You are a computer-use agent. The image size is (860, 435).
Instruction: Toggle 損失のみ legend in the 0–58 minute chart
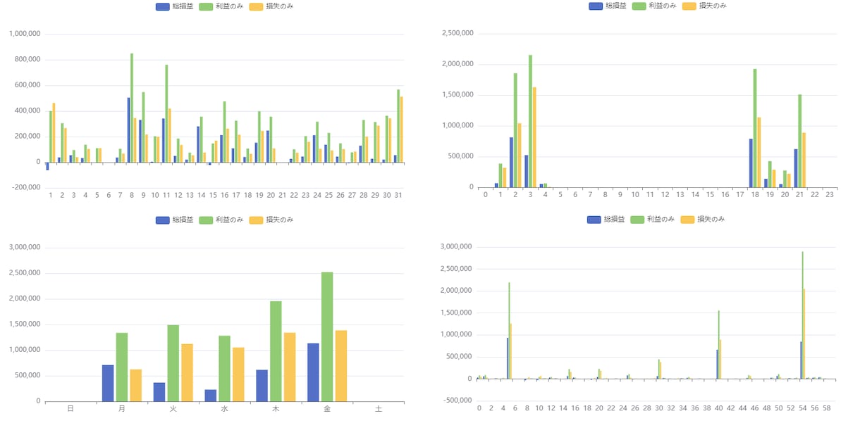click(703, 219)
